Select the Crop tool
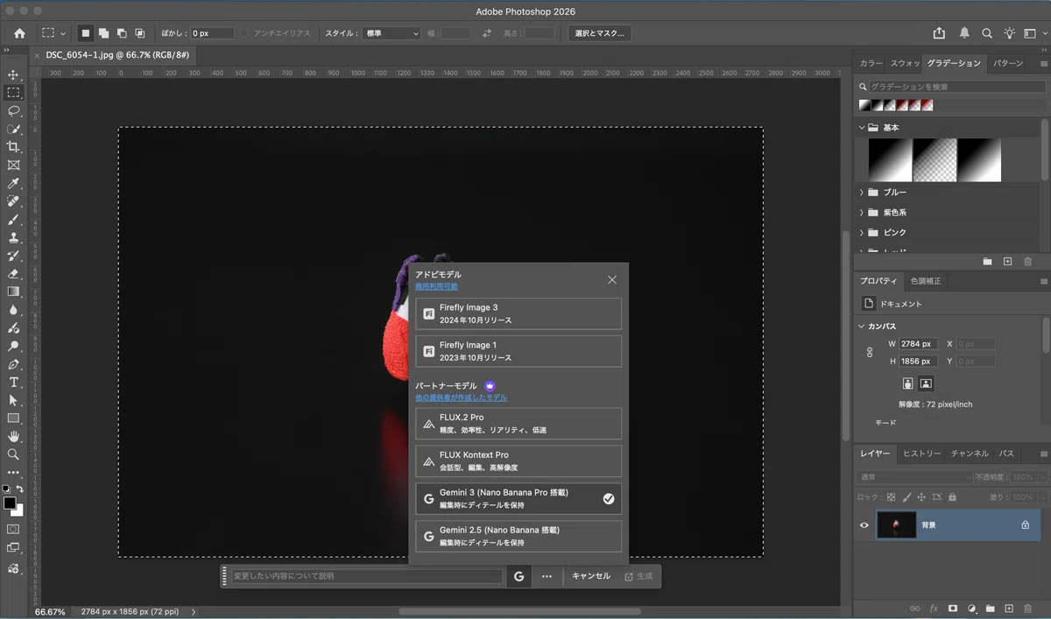This screenshot has height=619, width=1051. [x=13, y=147]
